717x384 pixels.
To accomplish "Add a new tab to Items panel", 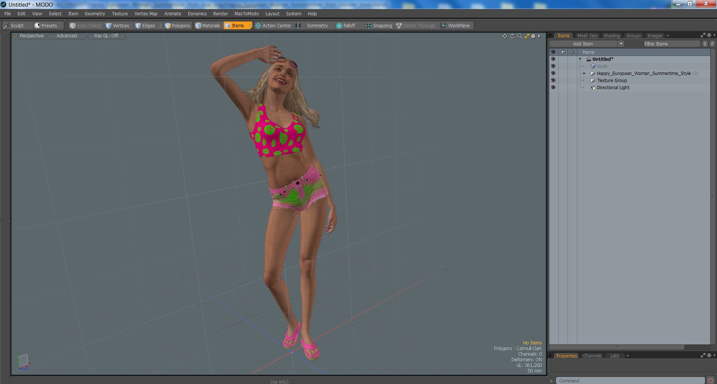I will pyautogui.click(x=668, y=36).
